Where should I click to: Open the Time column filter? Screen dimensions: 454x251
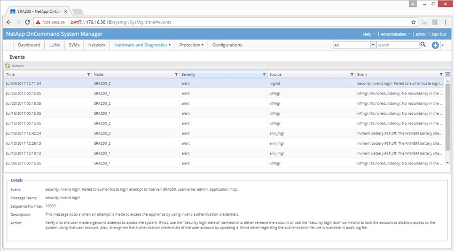click(x=89, y=74)
